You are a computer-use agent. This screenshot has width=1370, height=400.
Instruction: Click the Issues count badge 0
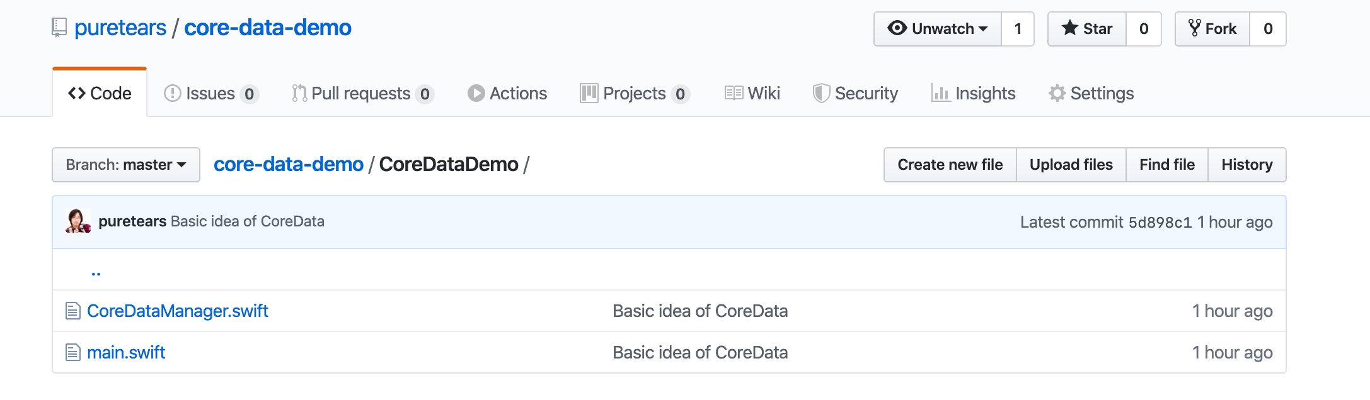[x=250, y=94]
